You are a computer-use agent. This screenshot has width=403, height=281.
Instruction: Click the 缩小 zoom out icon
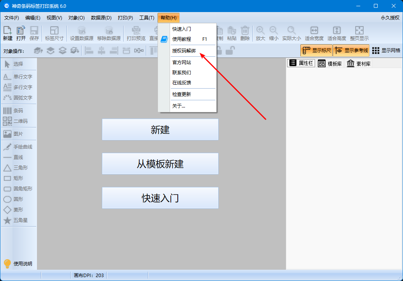[x=274, y=33]
